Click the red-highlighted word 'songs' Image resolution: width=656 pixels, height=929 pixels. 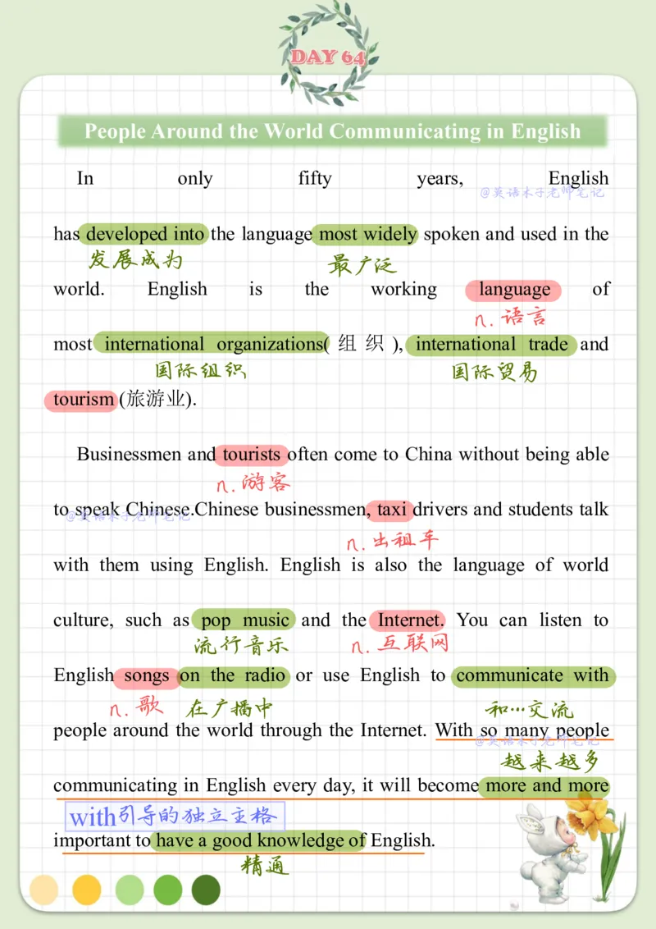[x=146, y=676]
